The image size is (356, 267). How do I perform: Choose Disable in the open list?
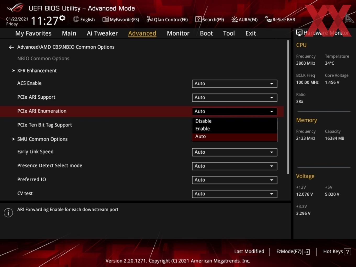click(x=235, y=121)
